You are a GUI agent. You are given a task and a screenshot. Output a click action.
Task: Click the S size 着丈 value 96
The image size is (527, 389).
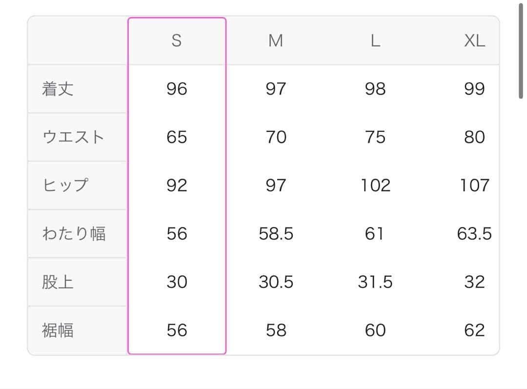tap(177, 89)
